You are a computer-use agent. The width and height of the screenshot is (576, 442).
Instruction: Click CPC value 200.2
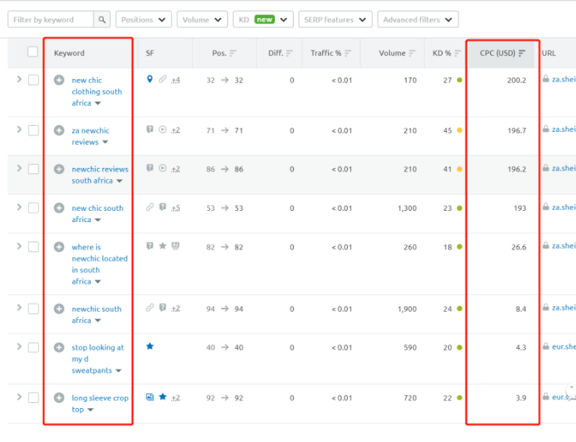[x=517, y=80]
